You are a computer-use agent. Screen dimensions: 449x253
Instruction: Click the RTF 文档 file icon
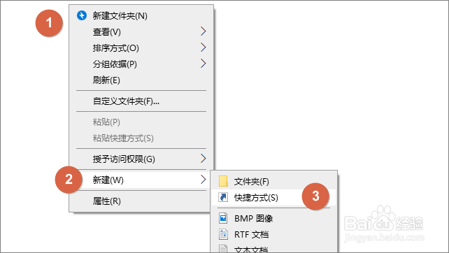click(223, 234)
